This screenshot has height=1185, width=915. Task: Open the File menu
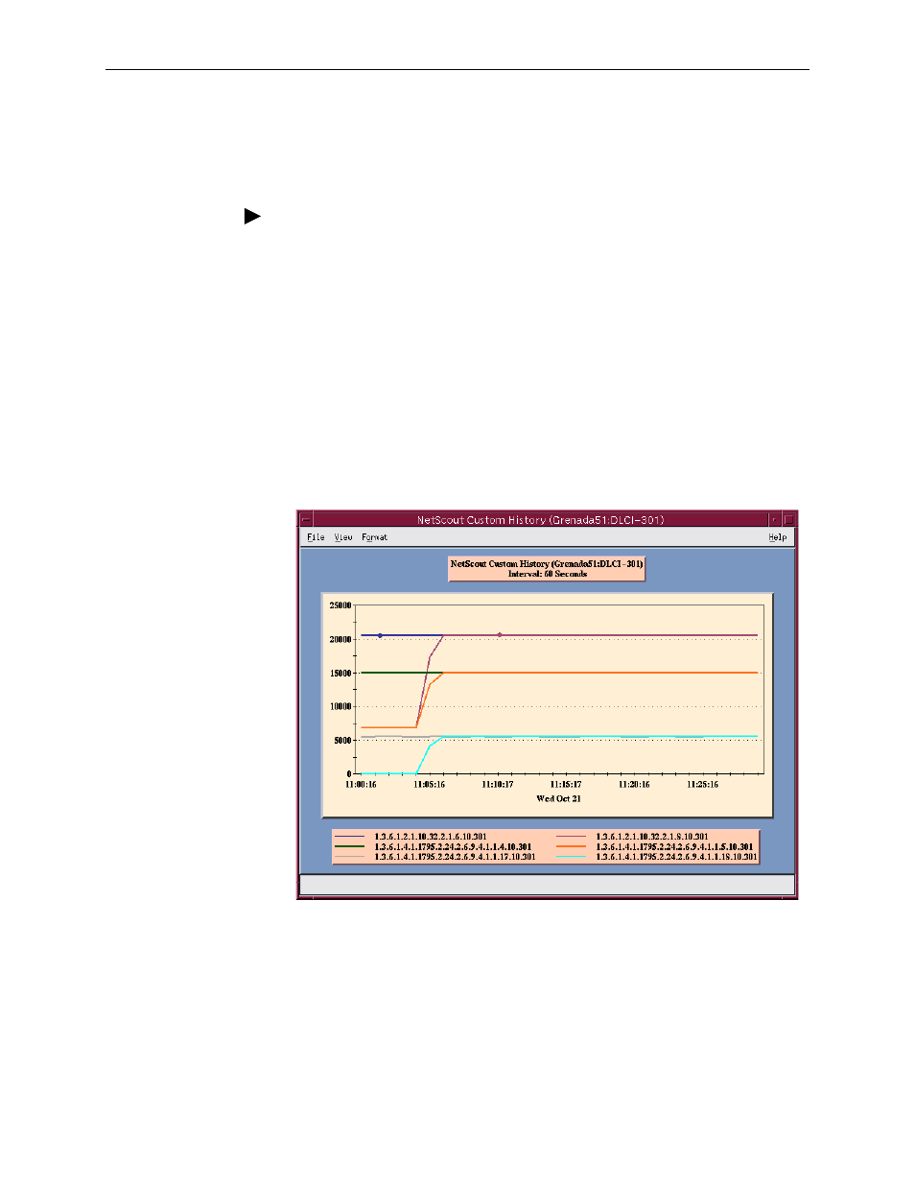[316, 537]
